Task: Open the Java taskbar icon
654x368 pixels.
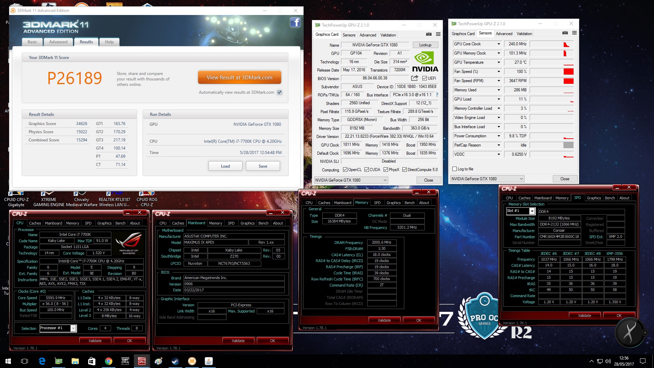Action: (x=209, y=361)
